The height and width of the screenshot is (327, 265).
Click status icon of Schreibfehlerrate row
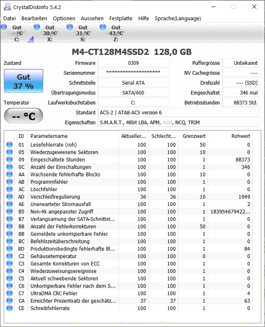(x=9, y=308)
